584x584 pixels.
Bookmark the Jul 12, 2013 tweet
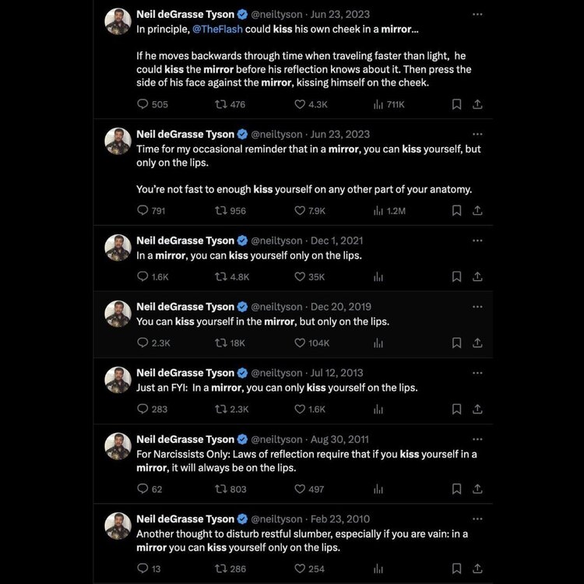click(x=457, y=409)
